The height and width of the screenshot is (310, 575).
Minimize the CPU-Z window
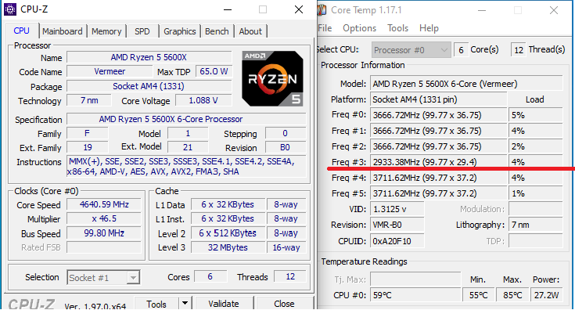(x=228, y=9)
